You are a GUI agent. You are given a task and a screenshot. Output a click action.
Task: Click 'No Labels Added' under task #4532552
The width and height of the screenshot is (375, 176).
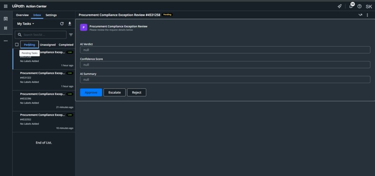[29, 124]
